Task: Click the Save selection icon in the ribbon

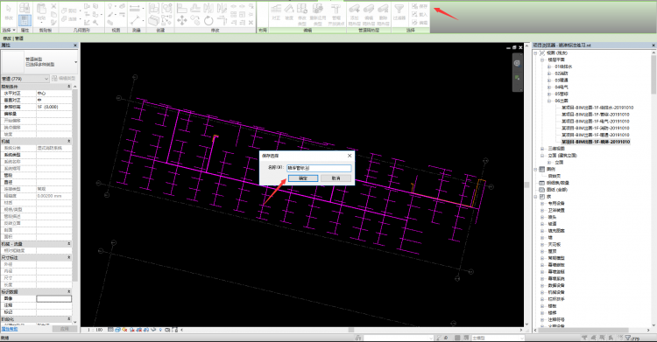Action: (x=419, y=6)
